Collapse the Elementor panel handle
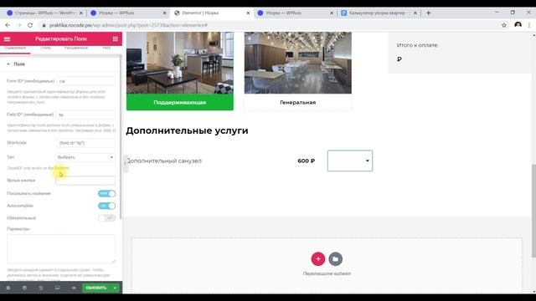Viewport: 536px width, 301px height. point(125,164)
